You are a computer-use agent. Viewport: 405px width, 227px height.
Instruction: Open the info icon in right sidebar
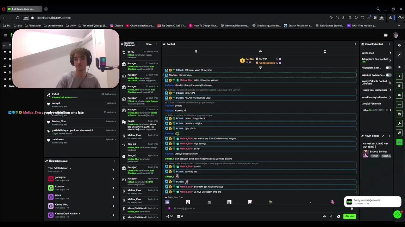(x=399, y=45)
